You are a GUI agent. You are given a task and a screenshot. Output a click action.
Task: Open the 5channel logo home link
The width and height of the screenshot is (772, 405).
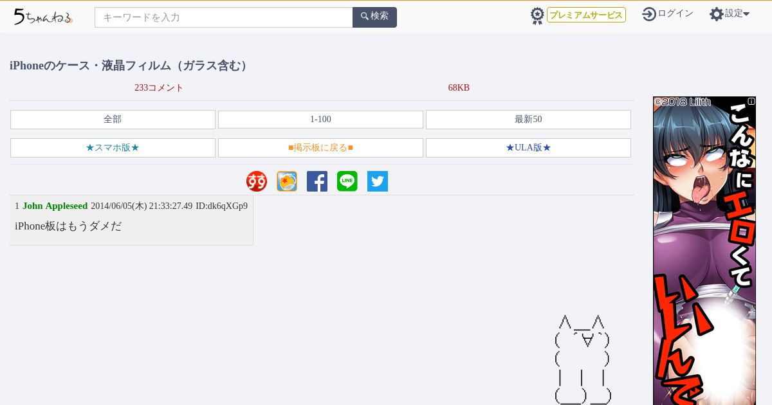click(x=43, y=16)
